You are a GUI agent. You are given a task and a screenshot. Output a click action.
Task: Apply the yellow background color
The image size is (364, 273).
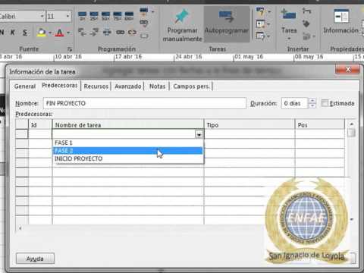click(42, 33)
